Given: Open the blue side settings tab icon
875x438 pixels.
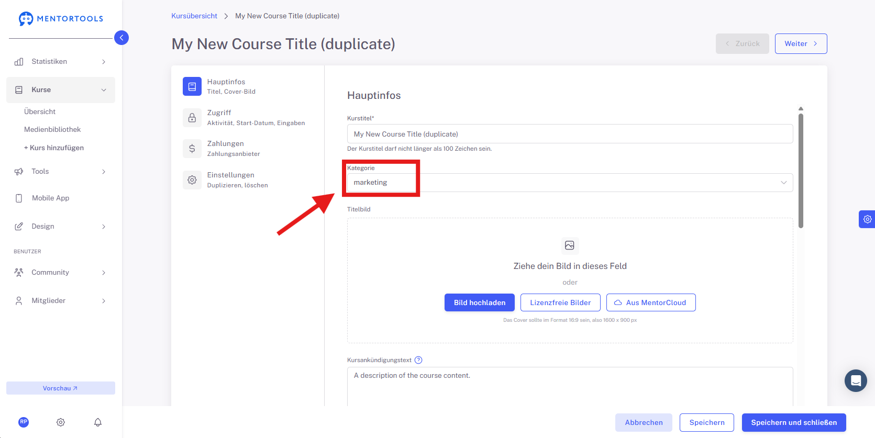Looking at the screenshot, I should [867, 219].
